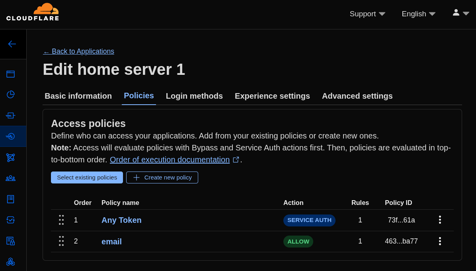
Task: Open the email policy
Action: (x=111, y=242)
